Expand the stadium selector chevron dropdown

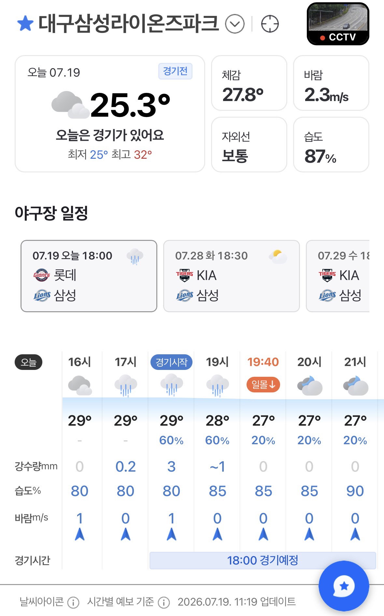click(x=235, y=24)
